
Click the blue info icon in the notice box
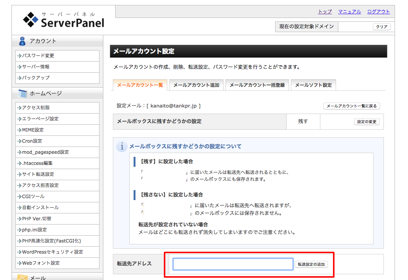[x=122, y=145]
